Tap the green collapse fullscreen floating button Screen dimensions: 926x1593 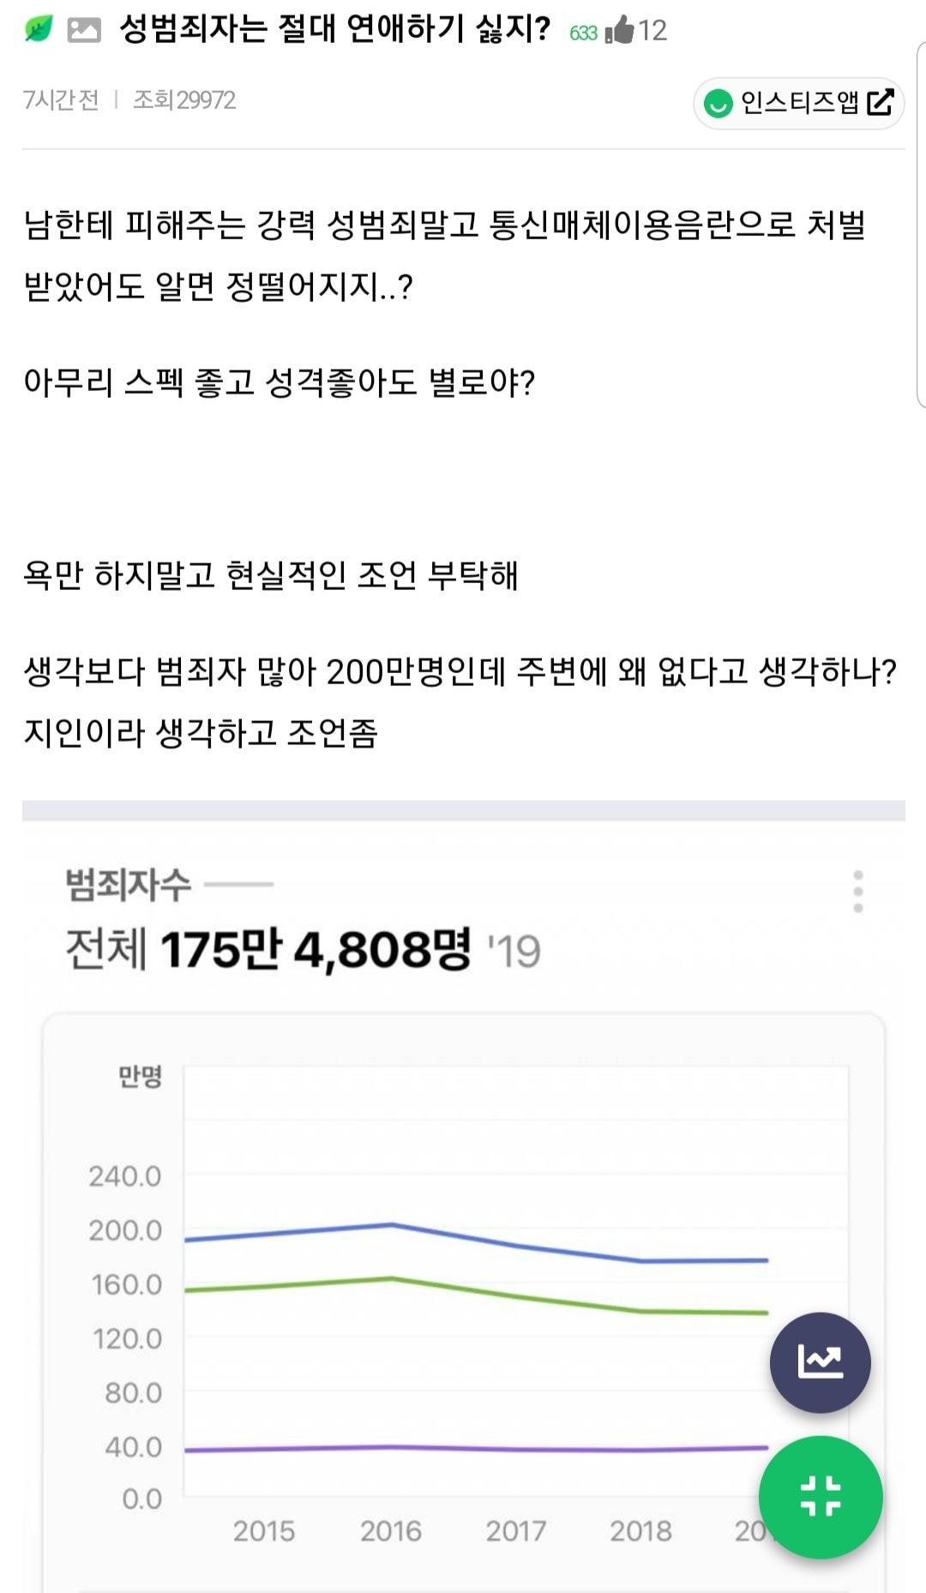click(x=820, y=1496)
